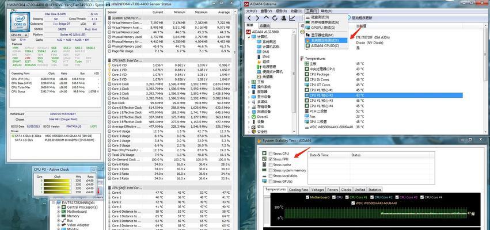Click the Stress CPU chip icon

point(264,154)
